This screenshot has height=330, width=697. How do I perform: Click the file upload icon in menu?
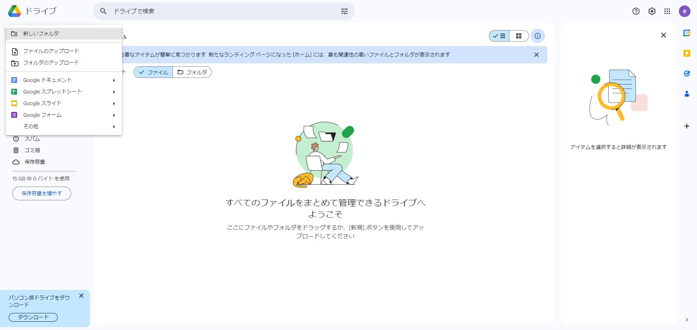pos(15,51)
